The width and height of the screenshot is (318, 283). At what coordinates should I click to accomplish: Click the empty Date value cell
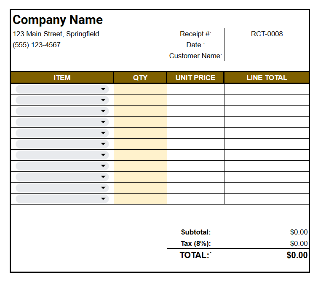tap(267, 45)
